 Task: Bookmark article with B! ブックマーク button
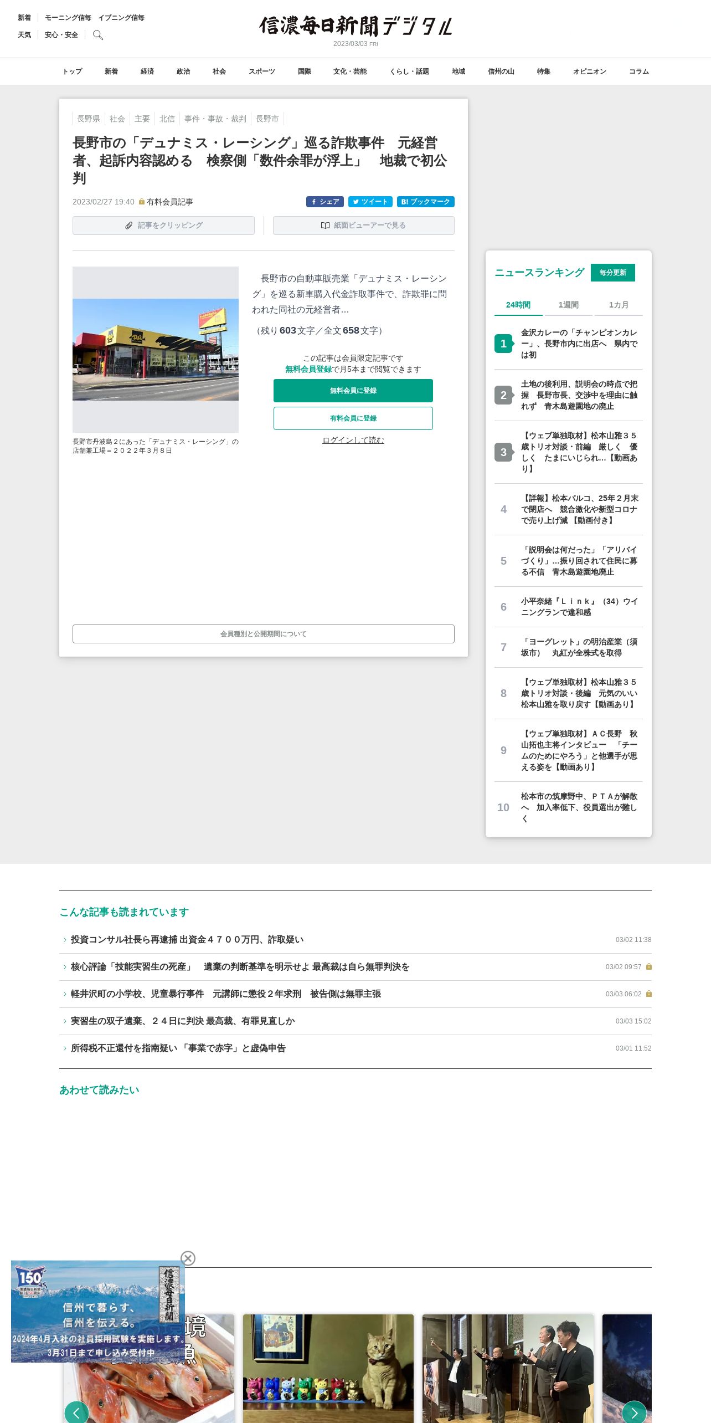point(426,202)
